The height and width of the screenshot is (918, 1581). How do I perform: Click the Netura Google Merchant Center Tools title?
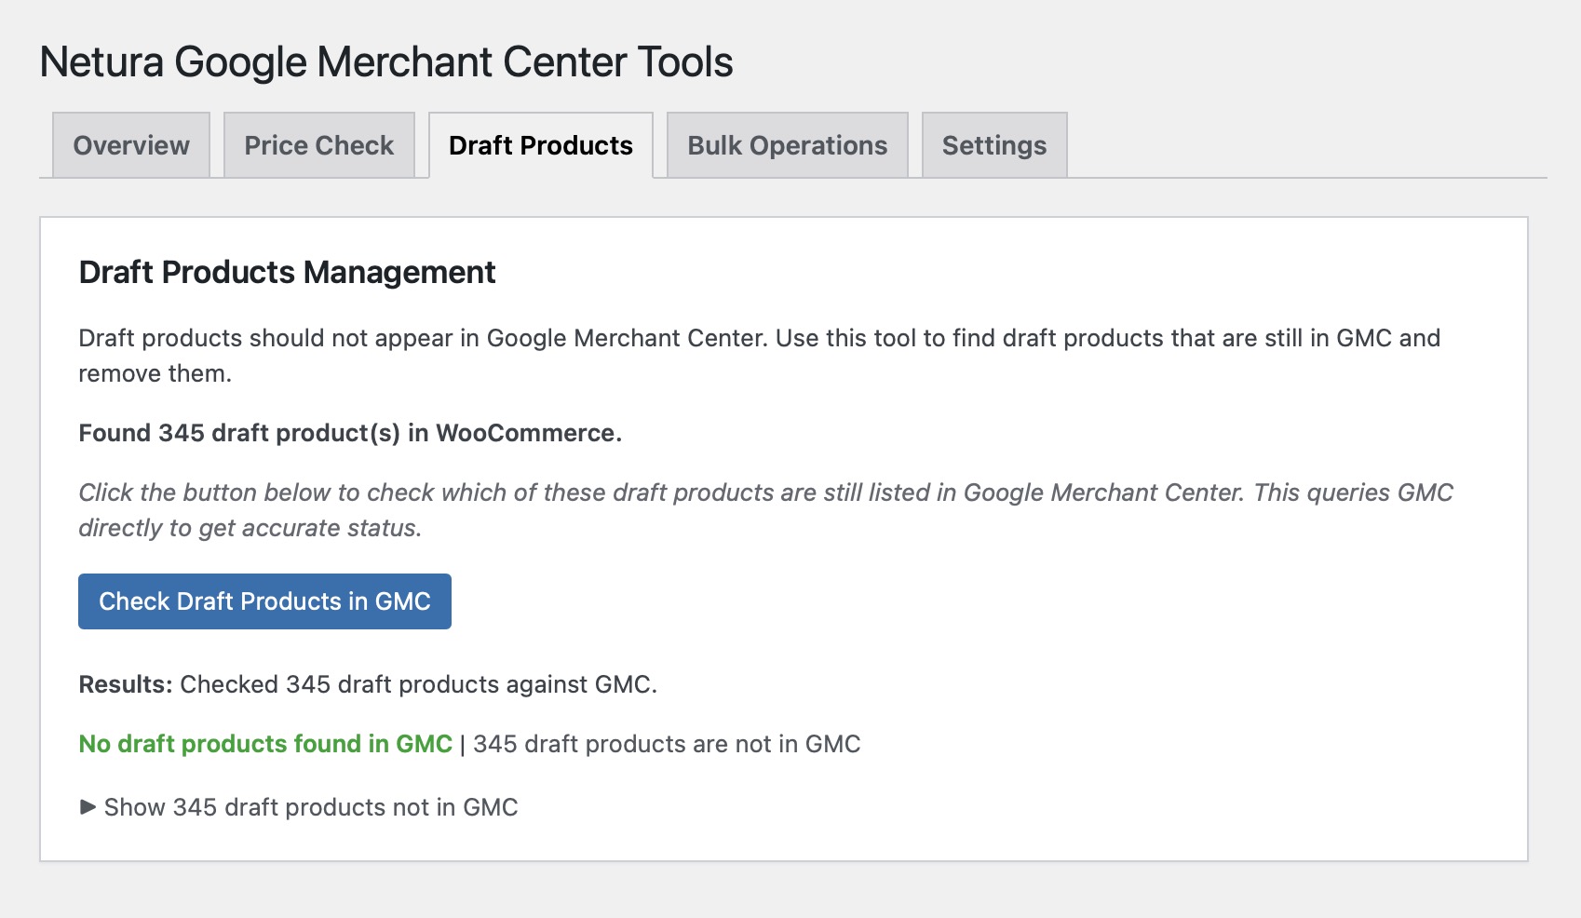pos(386,61)
